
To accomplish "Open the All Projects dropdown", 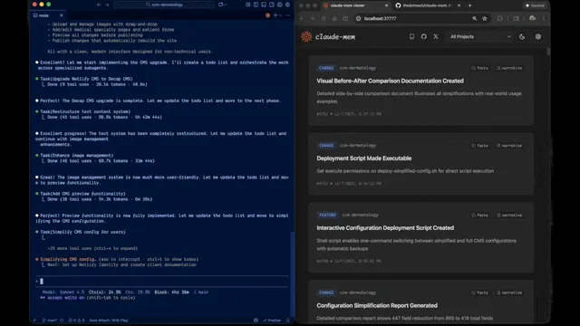I will pos(479,36).
